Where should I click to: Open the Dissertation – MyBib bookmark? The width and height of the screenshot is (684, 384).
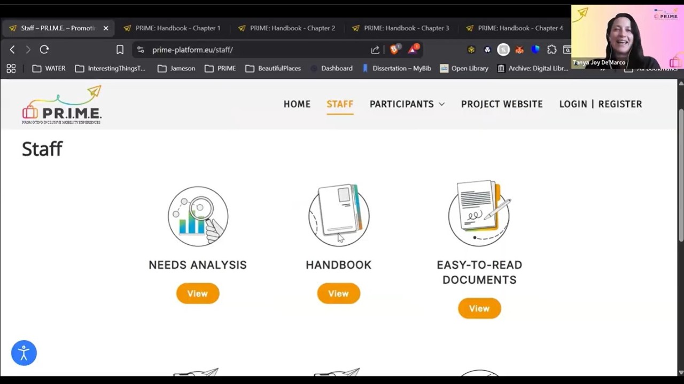pos(397,68)
